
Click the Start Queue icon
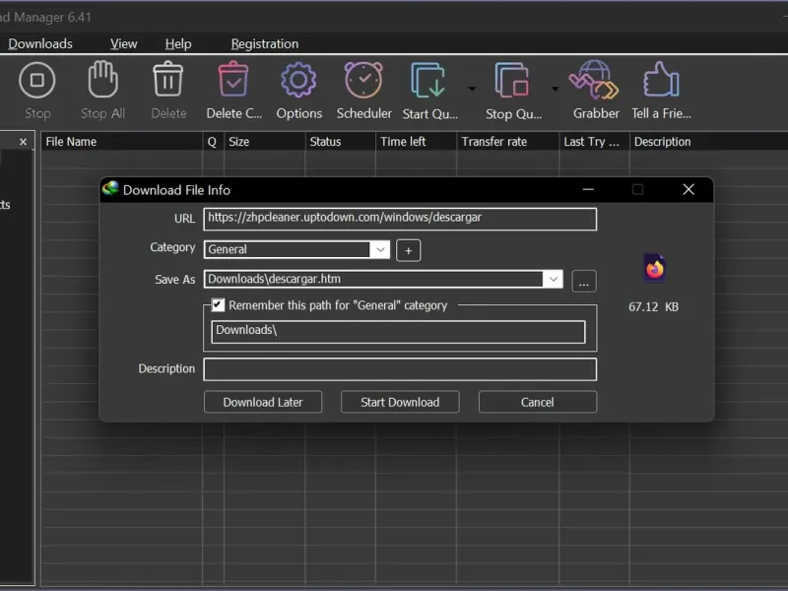click(427, 80)
